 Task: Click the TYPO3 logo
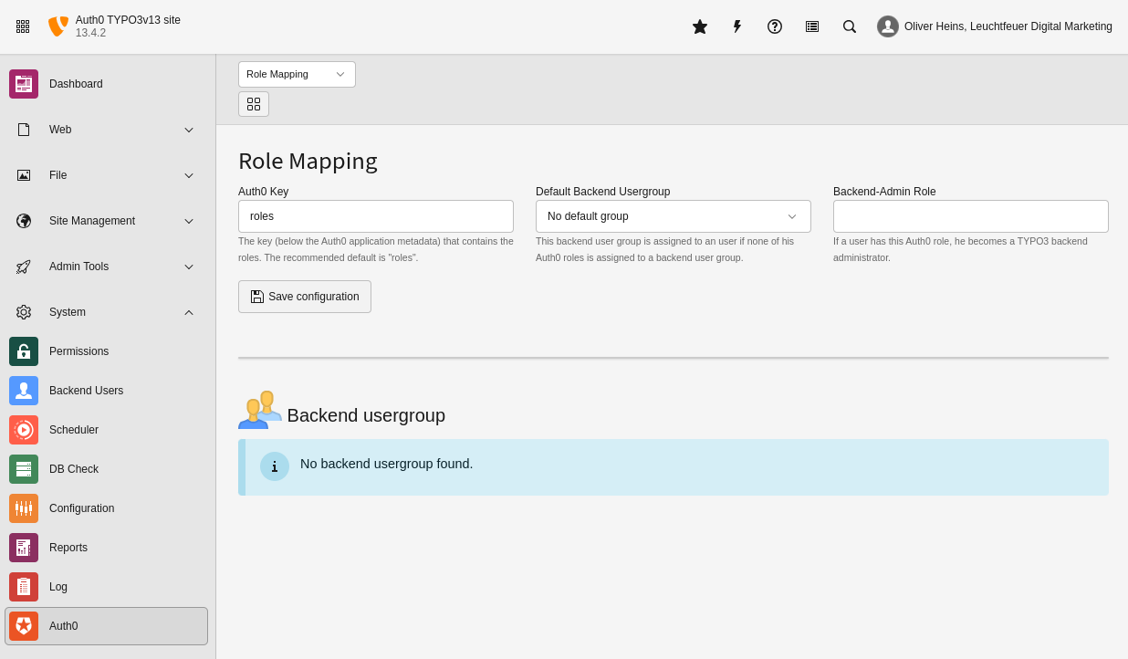(58, 26)
